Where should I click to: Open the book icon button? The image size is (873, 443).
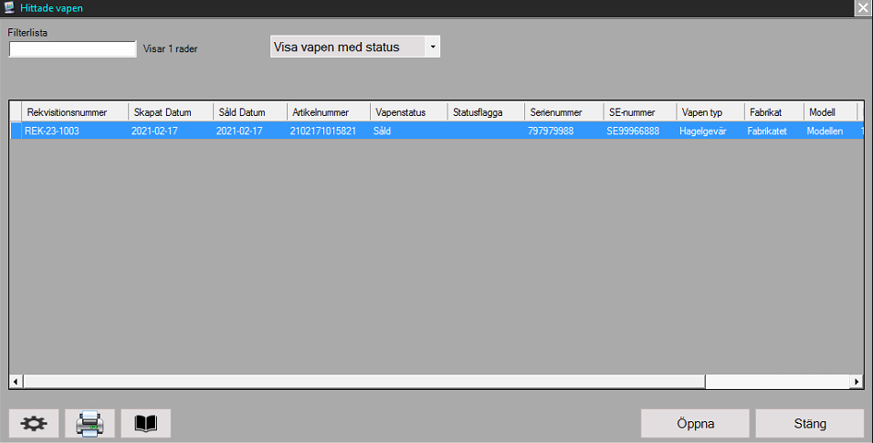146,424
